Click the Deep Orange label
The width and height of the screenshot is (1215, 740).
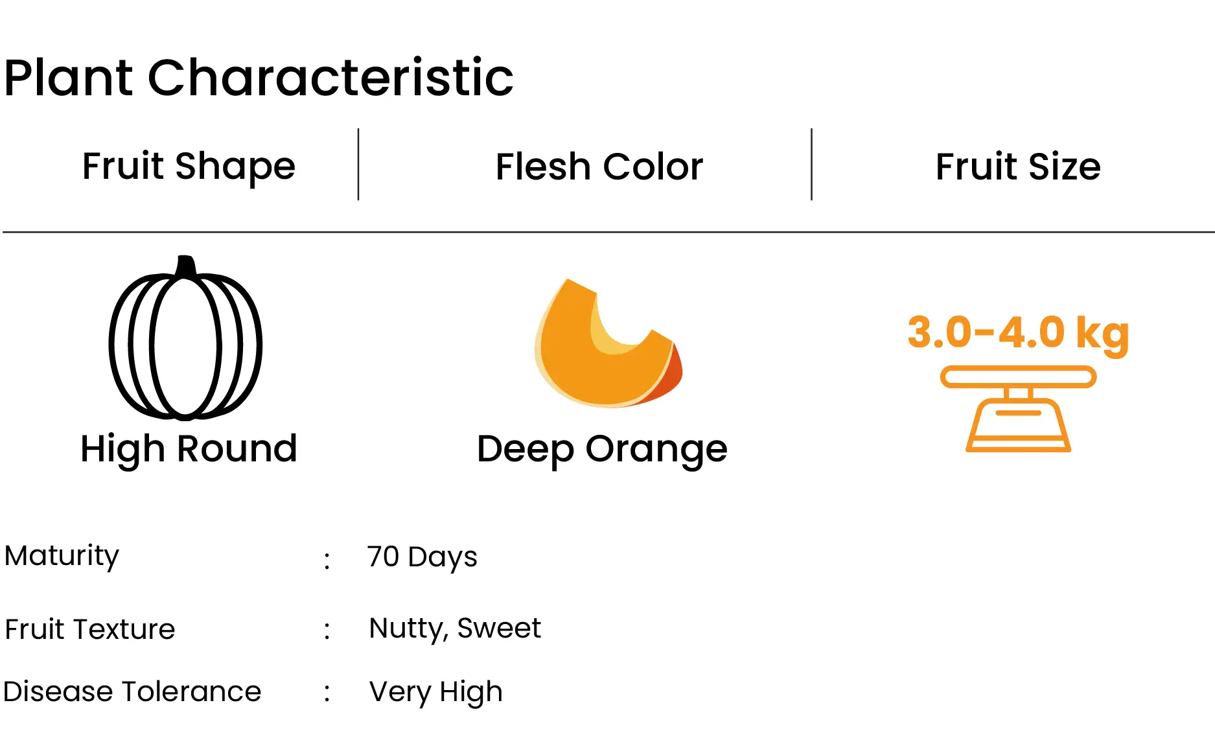pos(602,449)
